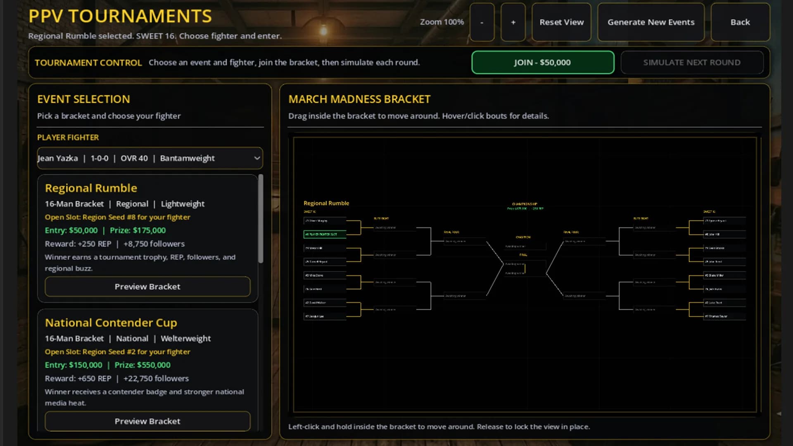
Task: Go back from PPV Tournaments
Action: pos(740,22)
